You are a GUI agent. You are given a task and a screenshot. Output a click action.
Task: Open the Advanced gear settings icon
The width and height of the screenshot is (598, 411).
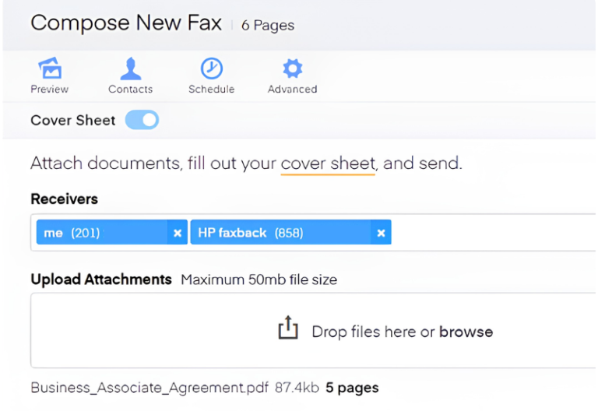293,68
